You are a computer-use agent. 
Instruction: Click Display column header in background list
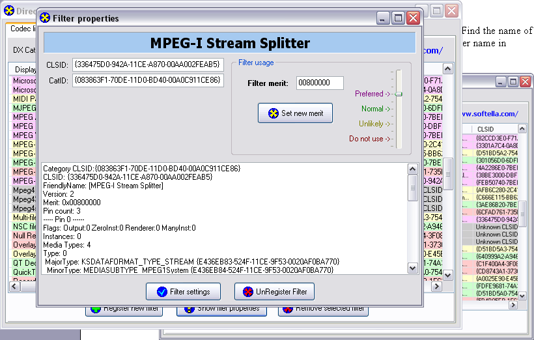24,70
